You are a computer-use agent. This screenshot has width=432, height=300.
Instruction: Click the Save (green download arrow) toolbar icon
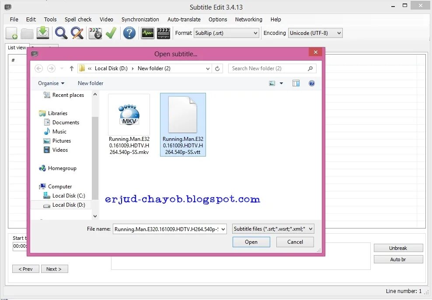click(43, 33)
